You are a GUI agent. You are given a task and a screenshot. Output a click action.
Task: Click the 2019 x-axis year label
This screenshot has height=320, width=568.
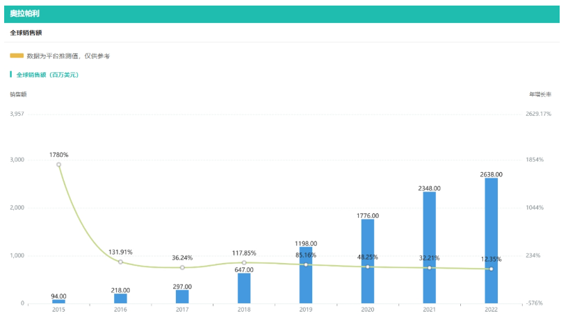coord(306,310)
